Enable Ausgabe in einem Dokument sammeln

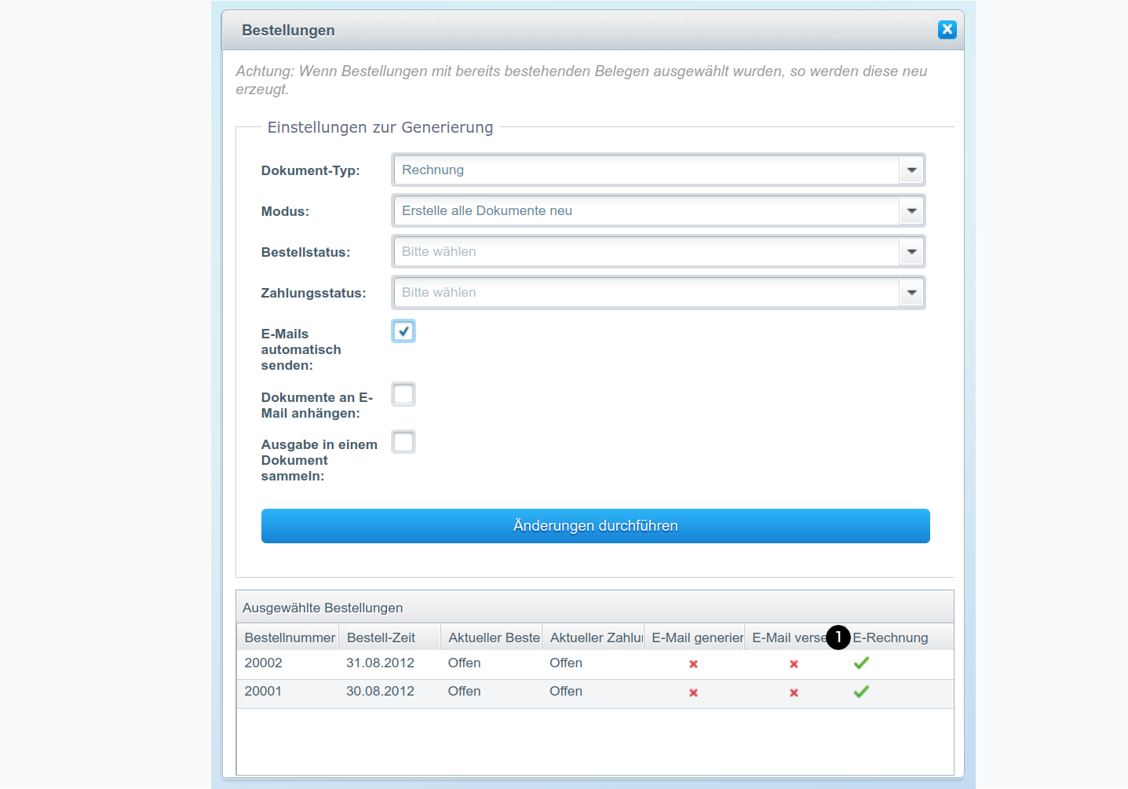(403, 442)
